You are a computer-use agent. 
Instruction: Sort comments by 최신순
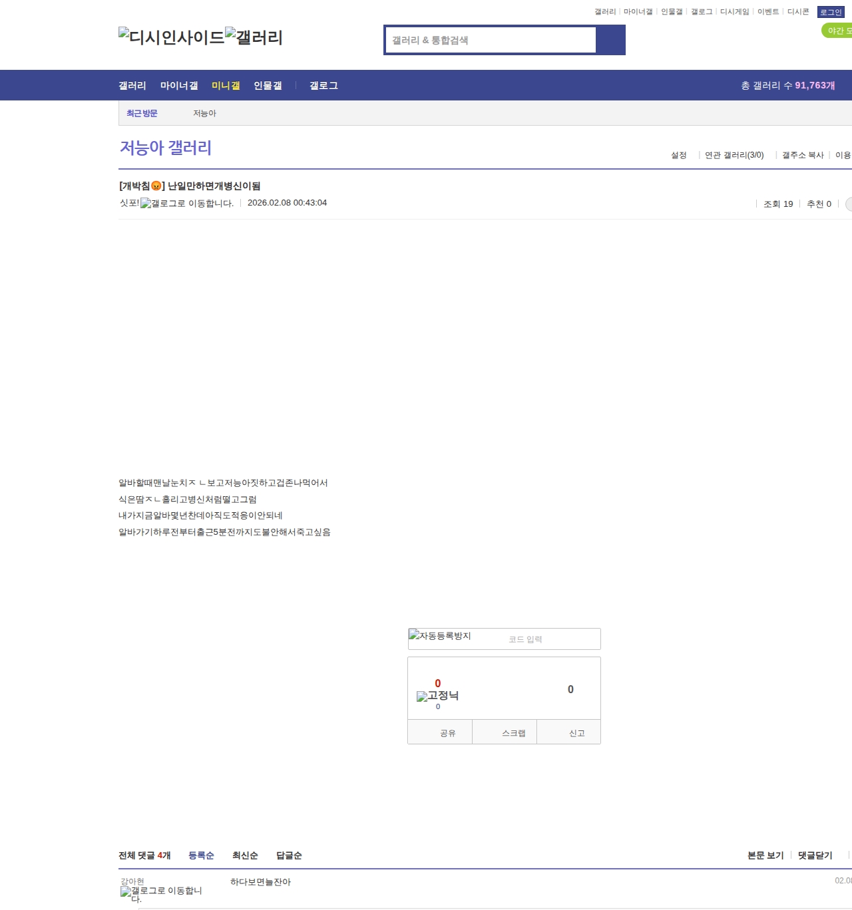click(x=245, y=855)
